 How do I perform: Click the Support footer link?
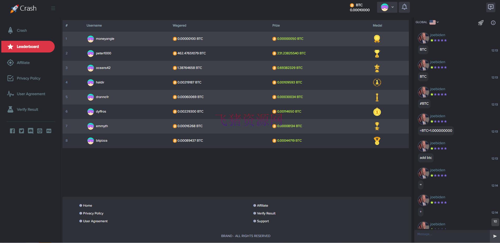263,221
